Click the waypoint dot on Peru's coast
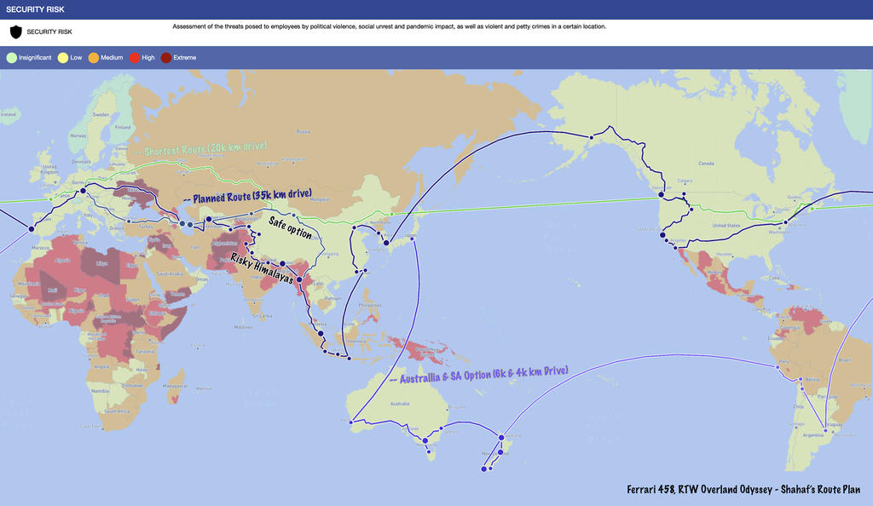This screenshot has height=506, width=873. point(777,366)
